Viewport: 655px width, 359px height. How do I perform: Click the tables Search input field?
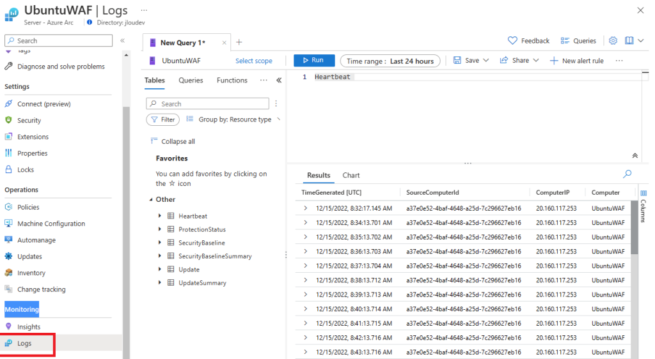pyautogui.click(x=207, y=103)
